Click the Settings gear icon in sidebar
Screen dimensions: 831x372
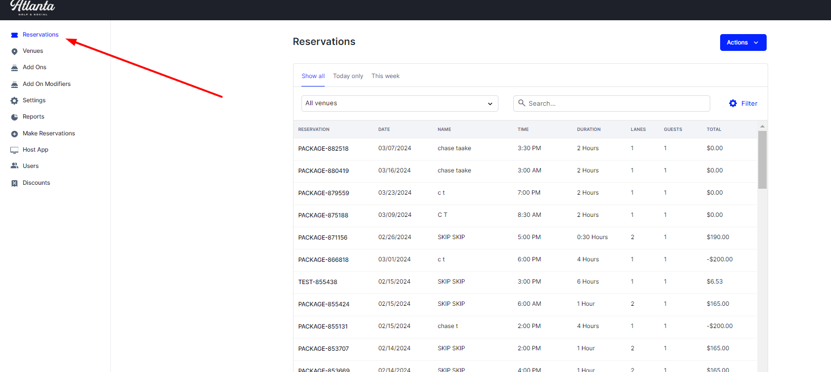[14, 101]
